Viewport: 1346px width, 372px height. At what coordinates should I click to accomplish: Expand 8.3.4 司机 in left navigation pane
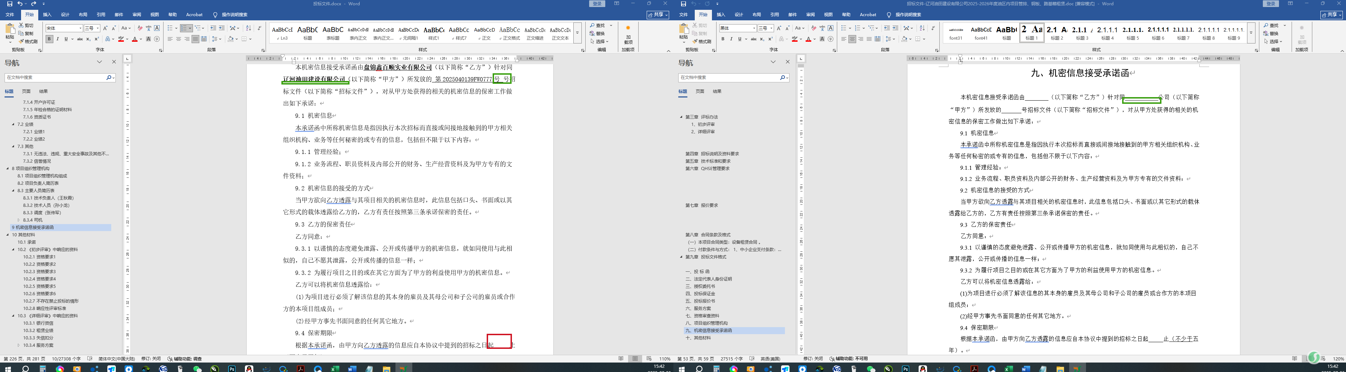pyautogui.click(x=19, y=220)
